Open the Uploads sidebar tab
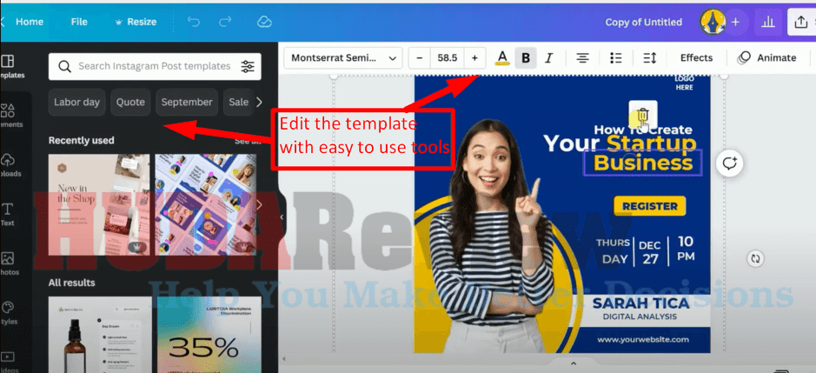The image size is (816, 373). [10, 165]
